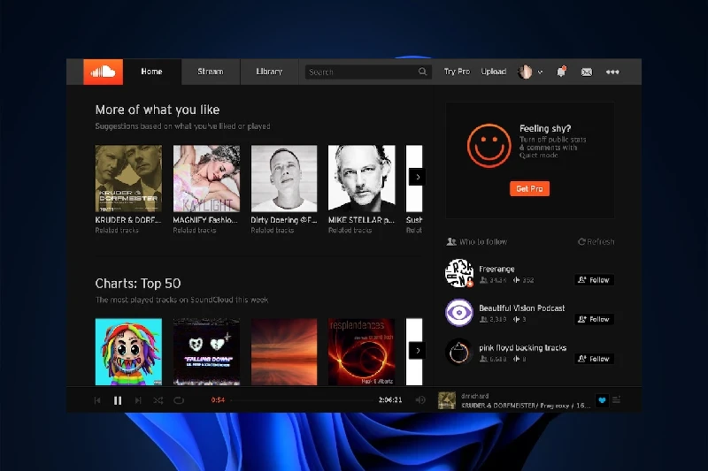Click the Charts: Top 50 heading
The image size is (708, 471).
(138, 284)
